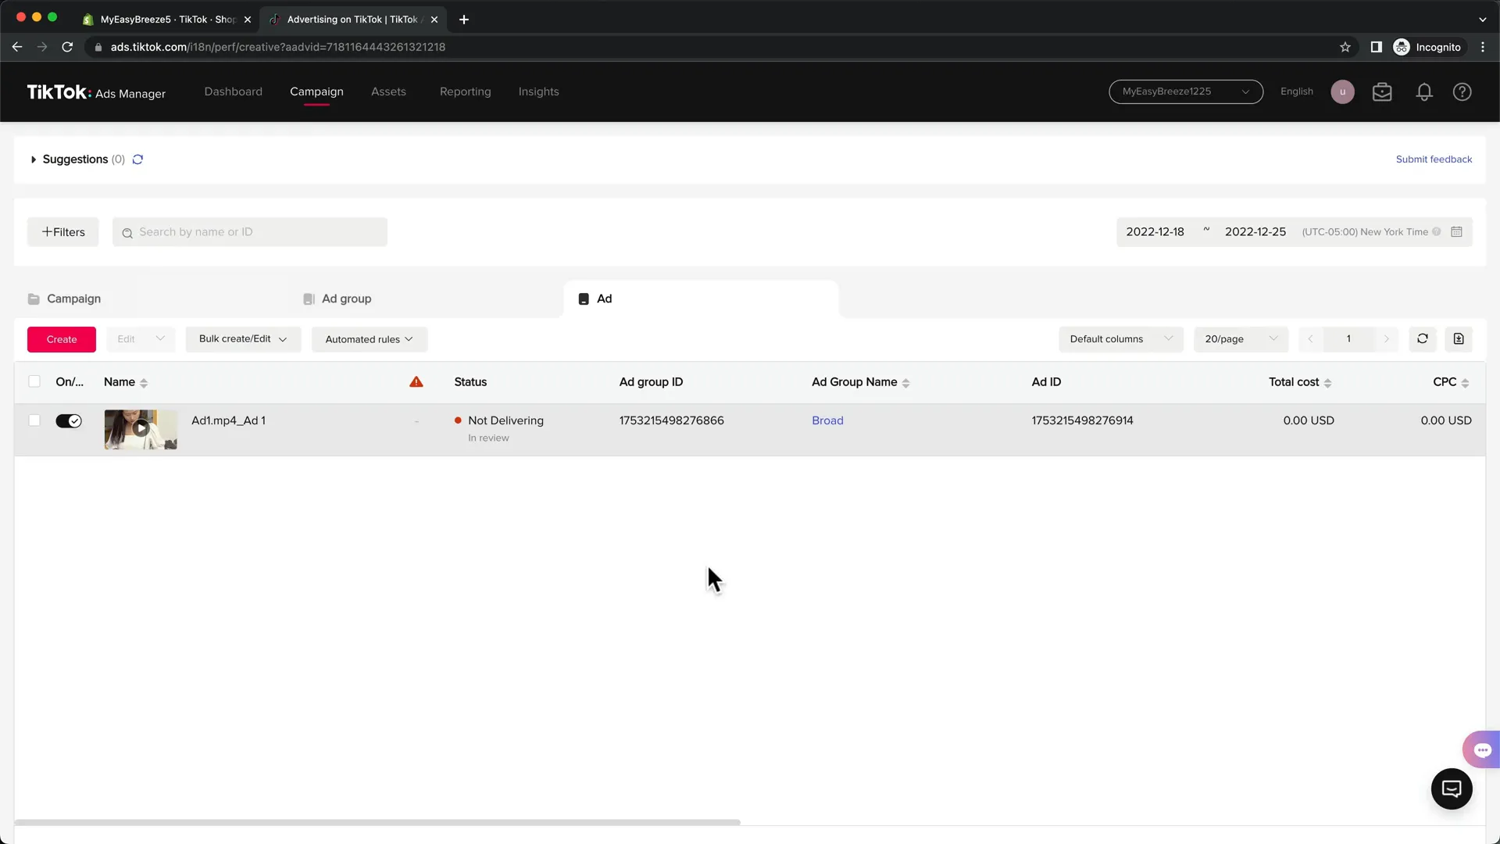Open the +Filters button
Screen dimensions: 1500x844
(63, 232)
